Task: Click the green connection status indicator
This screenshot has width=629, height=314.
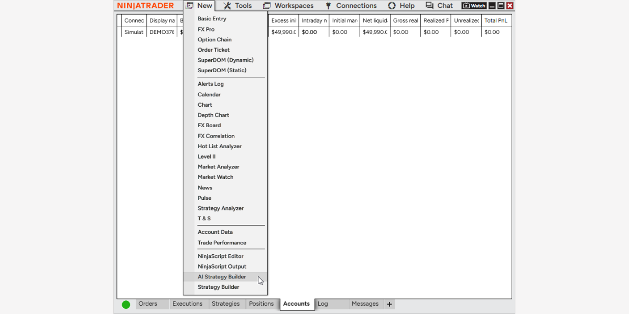Action: coord(126,305)
